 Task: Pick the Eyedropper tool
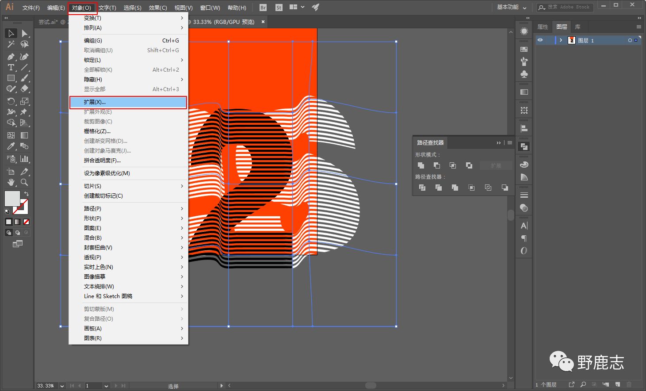click(11, 146)
